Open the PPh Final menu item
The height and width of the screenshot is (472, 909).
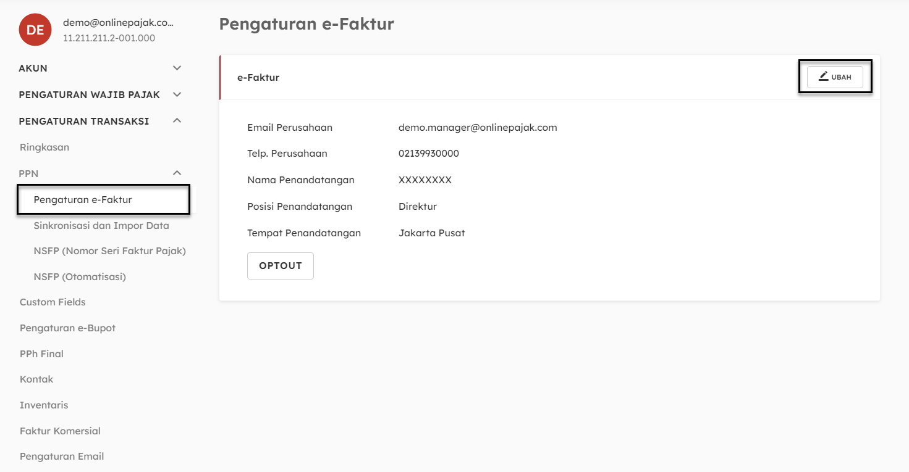[41, 354]
